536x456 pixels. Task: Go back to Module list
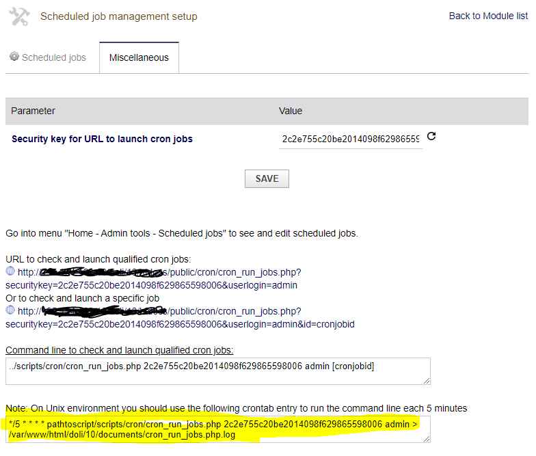point(487,16)
